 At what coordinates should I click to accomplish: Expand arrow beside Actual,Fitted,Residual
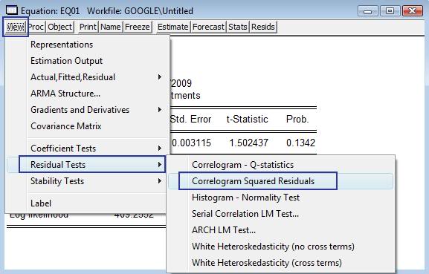[160, 77]
